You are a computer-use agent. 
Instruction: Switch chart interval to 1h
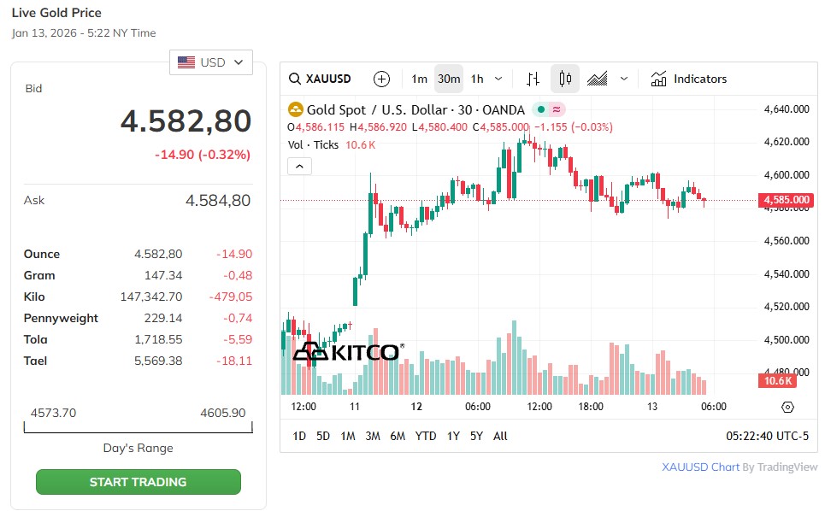tap(477, 79)
